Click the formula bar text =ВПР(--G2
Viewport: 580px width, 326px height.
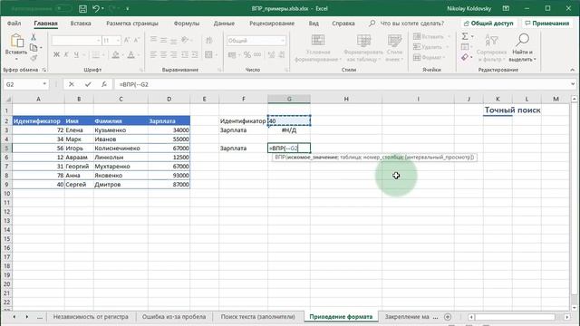(x=133, y=84)
